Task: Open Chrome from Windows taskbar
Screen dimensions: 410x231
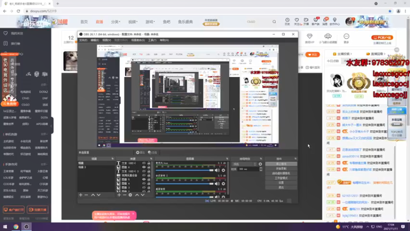Action: point(16,227)
